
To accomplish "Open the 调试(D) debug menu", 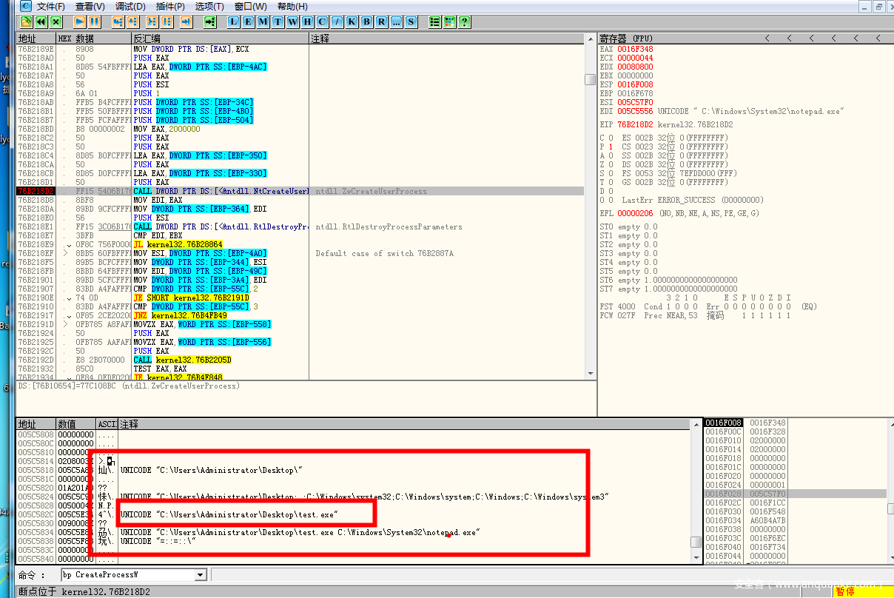I will (130, 7).
